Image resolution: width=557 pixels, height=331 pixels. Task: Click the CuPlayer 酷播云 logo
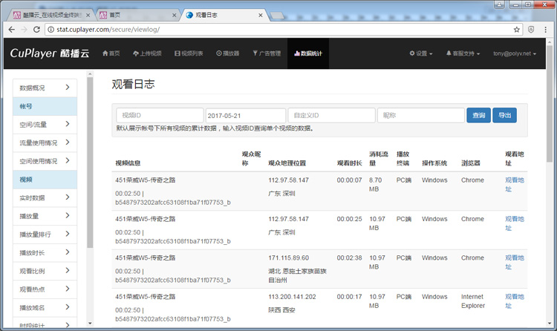click(x=48, y=53)
